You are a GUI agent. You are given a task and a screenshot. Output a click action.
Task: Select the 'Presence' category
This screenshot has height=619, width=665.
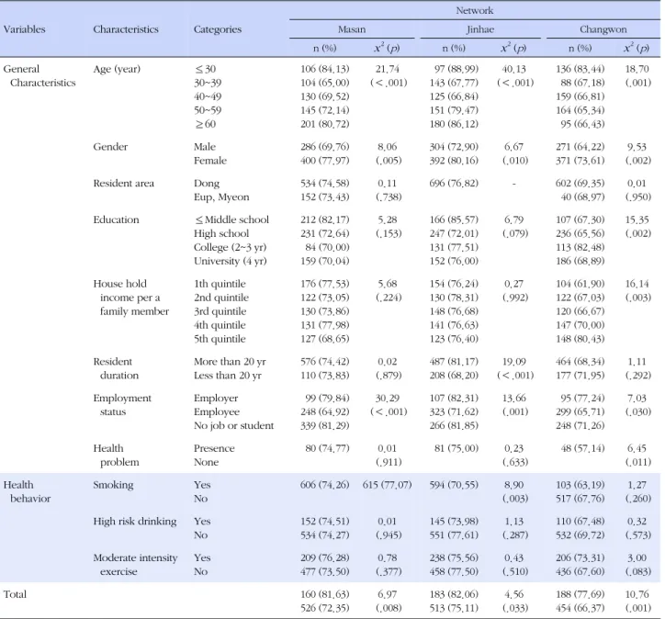tap(214, 448)
